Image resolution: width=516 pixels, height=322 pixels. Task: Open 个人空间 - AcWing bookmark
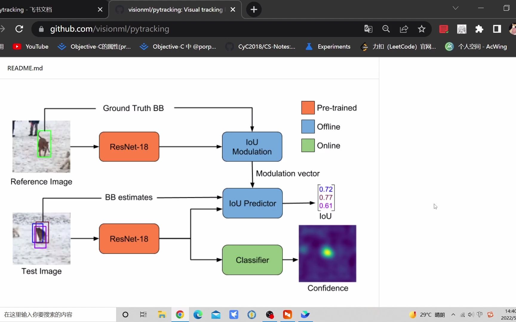(x=476, y=47)
